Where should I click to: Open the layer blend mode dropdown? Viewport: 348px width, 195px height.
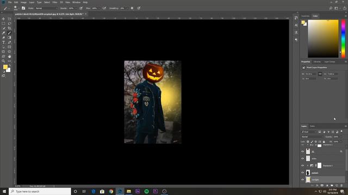(x=312, y=136)
